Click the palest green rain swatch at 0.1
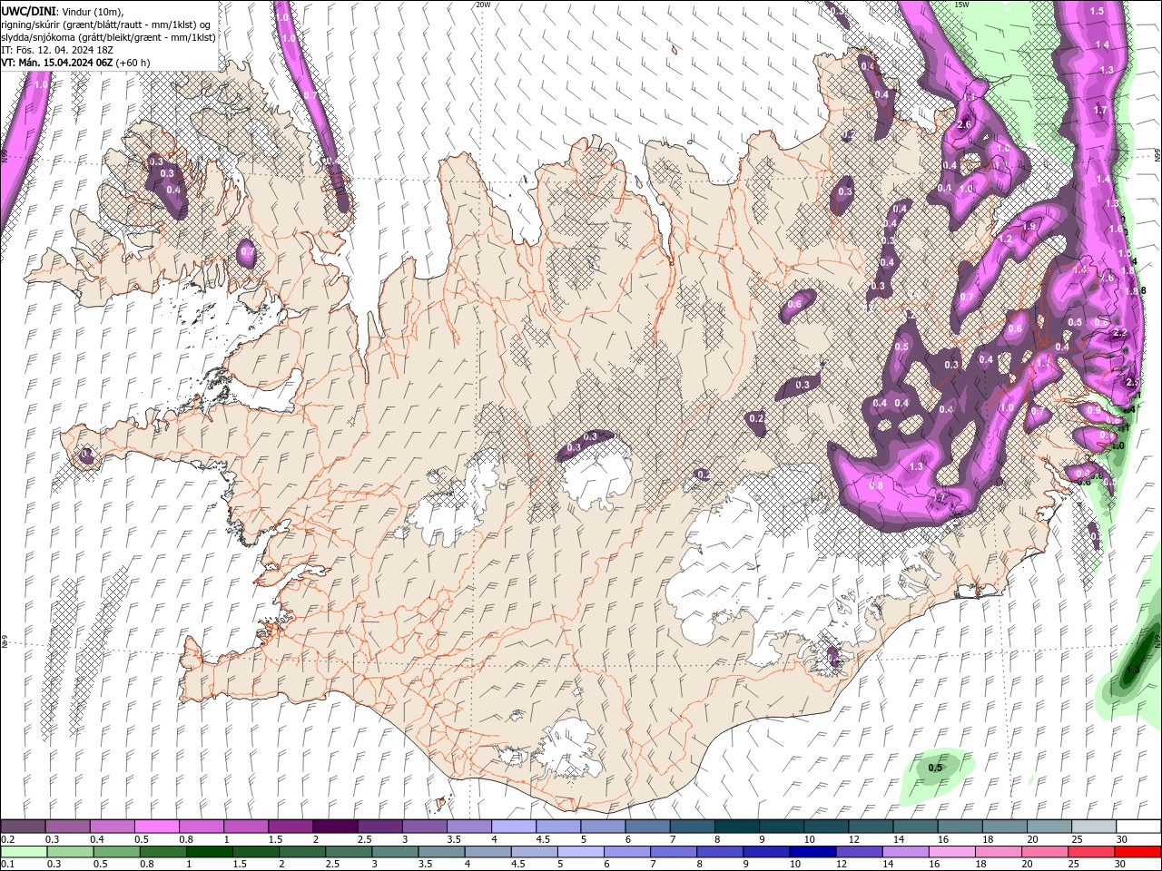This screenshot has width=1162, height=871. point(25,852)
